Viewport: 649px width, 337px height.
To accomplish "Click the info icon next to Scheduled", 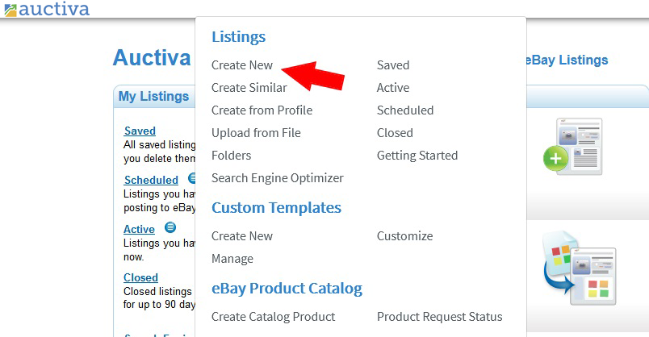I will pyautogui.click(x=191, y=178).
